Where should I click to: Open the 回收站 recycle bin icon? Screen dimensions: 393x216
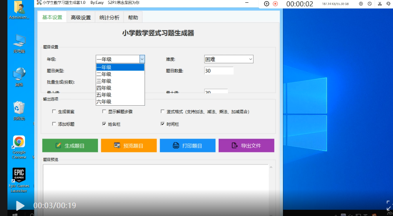(x=19, y=110)
